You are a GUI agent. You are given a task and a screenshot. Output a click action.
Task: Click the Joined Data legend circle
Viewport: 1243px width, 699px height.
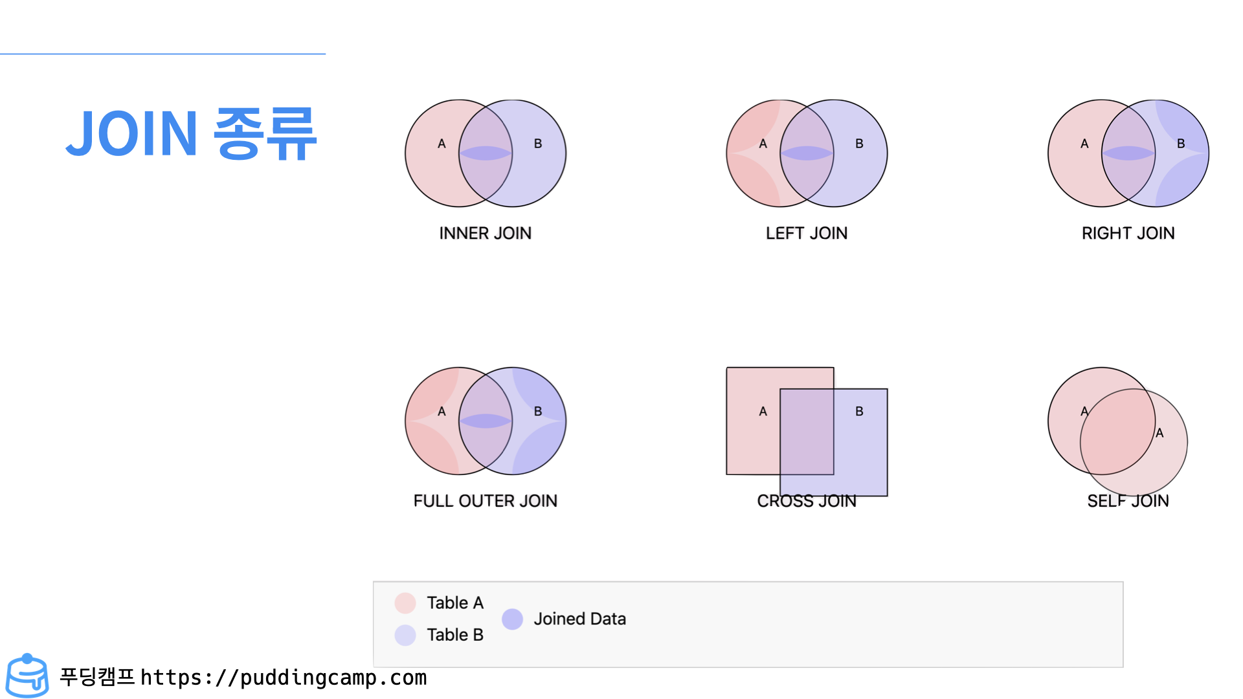512,619
